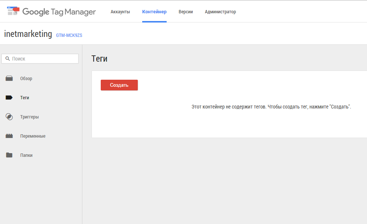Click the inetmarketing container name
The height and width of the screenshot is (224, 367).
[28, 34]
